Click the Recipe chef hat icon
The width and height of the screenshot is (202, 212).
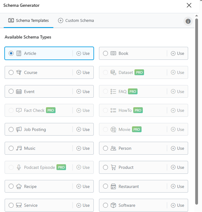point(19,186)
